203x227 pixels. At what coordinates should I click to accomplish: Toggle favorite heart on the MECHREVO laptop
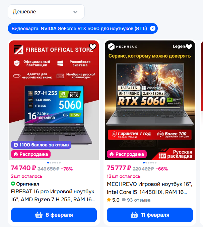point(189,46)
